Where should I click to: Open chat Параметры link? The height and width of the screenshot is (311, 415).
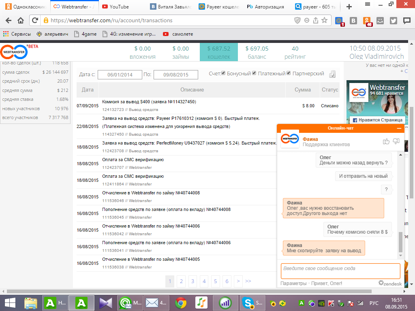click(x=293, y=283)
